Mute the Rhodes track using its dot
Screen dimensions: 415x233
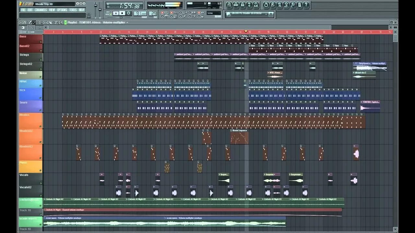pos(41,127)
